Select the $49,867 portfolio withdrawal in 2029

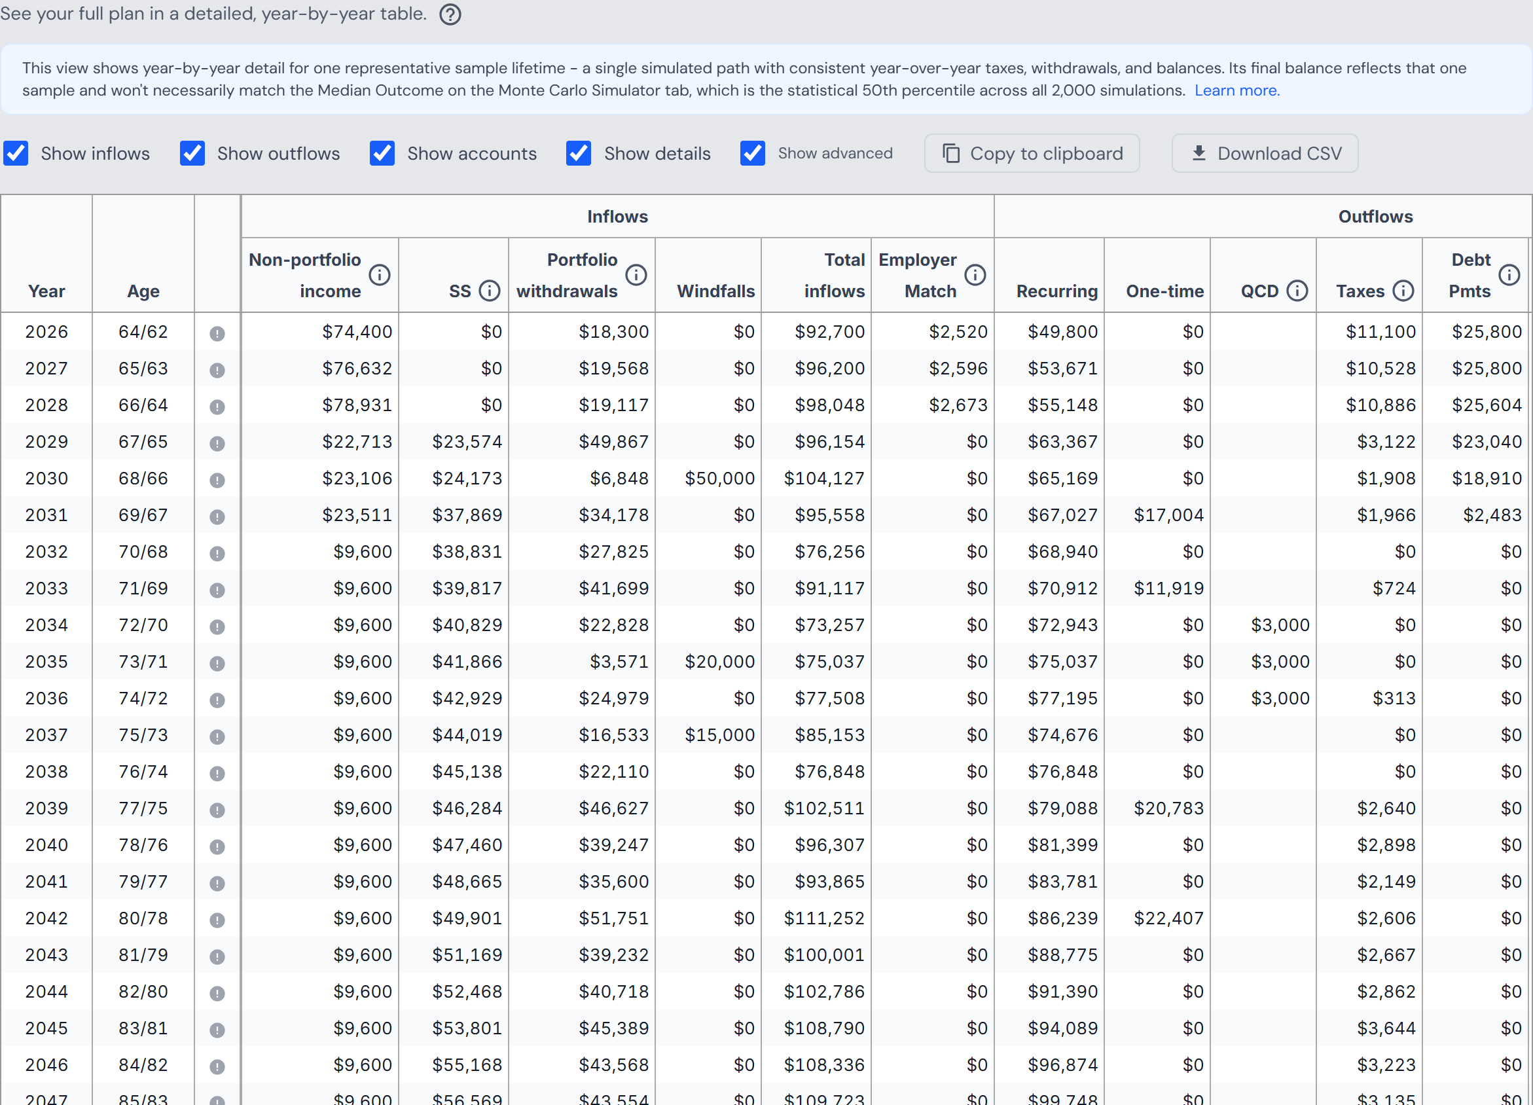(x=614, y=442)
